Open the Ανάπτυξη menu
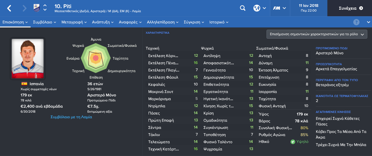The height and width of the screenshot is (156, 372). [103, 22]
